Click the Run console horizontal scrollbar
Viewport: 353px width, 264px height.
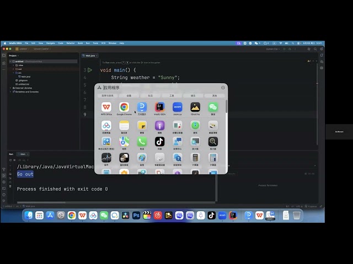pyautogui.click(x=41, y=202)
